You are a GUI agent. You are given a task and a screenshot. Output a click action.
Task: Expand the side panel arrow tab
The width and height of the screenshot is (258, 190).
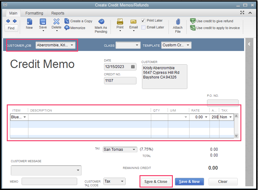click(x=249, y=44)
